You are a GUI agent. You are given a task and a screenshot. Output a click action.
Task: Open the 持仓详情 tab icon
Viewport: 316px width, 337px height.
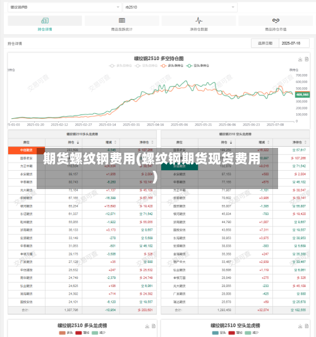click(x=45, y=21)
